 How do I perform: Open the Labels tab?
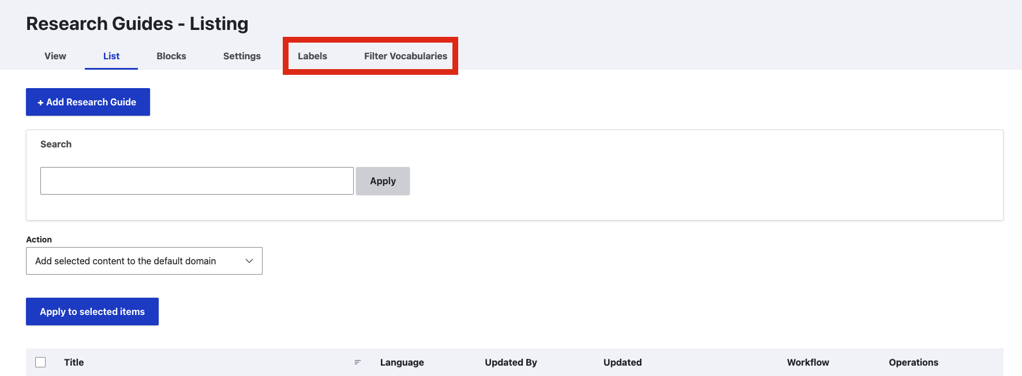tap(312, 56)
